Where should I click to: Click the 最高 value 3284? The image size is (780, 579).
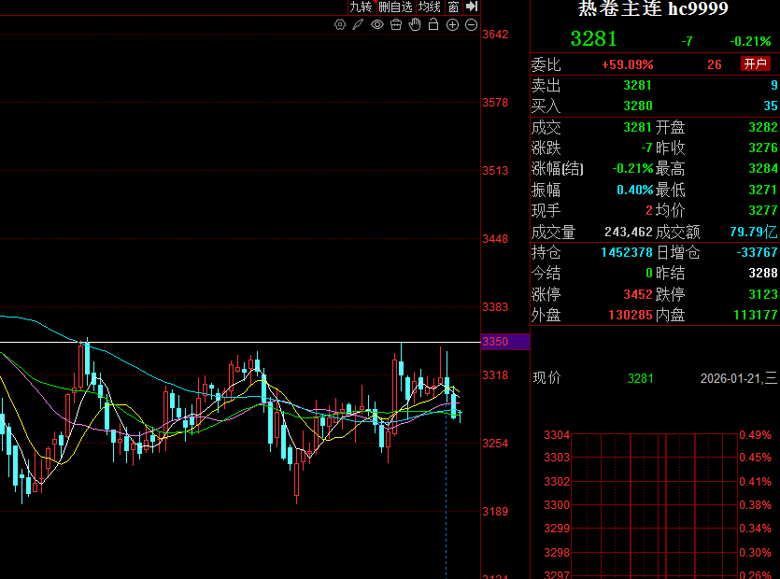click(763, 169)
